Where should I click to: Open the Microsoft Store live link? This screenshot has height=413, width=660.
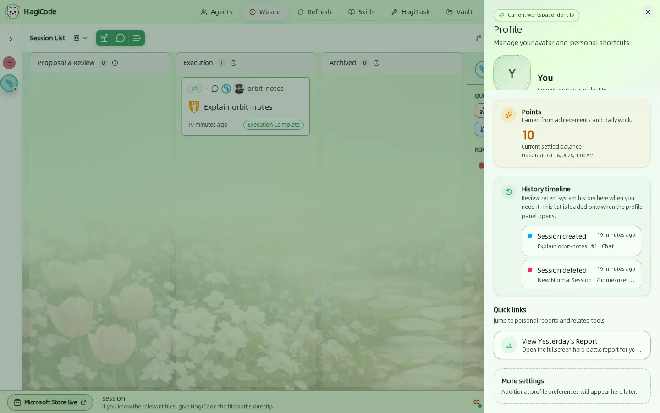tap(50, 402)
